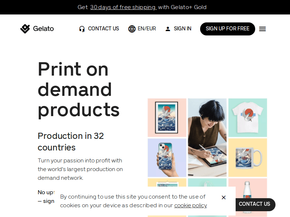290x217 pixels.
Task: Click the headset icon beside Contact Us
Action: (x=82, y=29)
